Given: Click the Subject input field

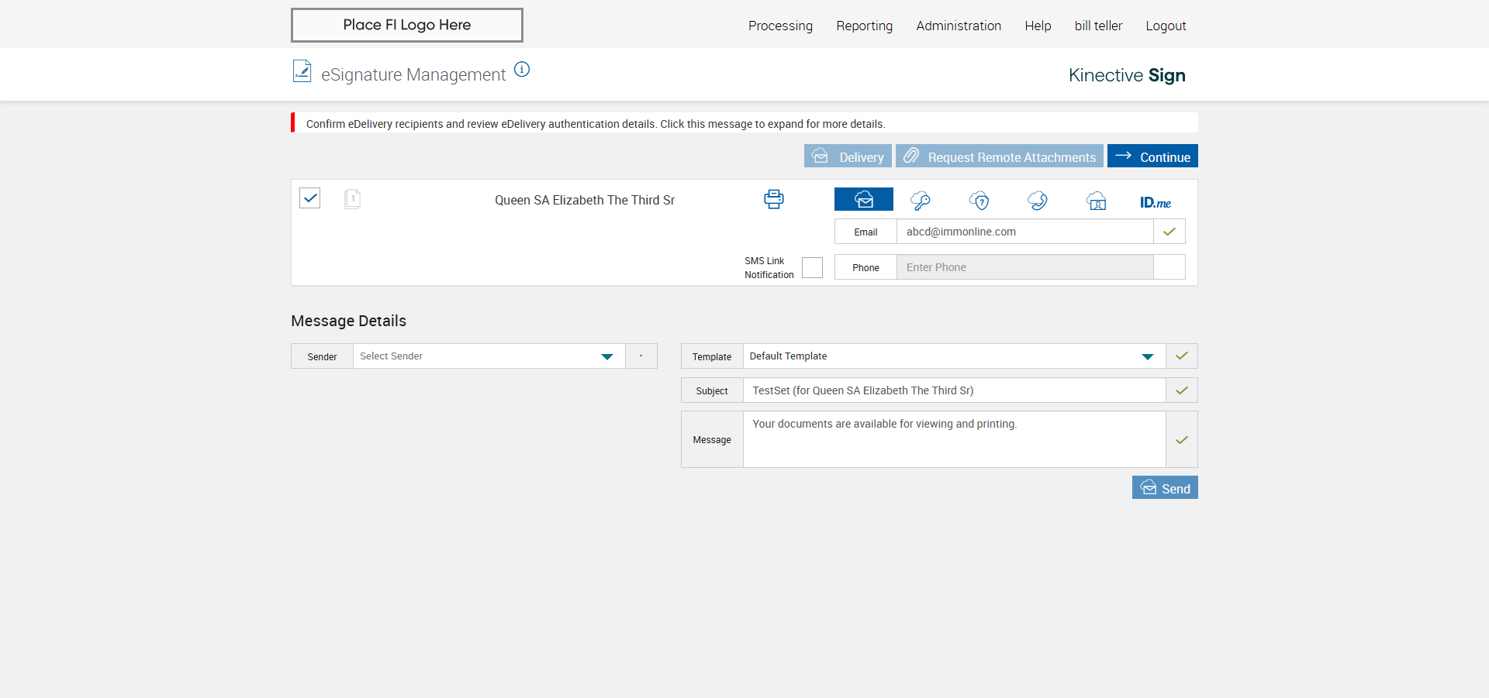Looking at the screenshot, I should (954, 390).
